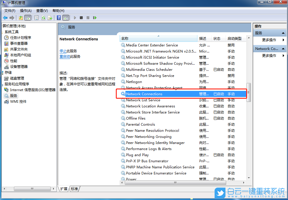Click the pause service icon
Screen dimensions: 288x200
(88, 18)
